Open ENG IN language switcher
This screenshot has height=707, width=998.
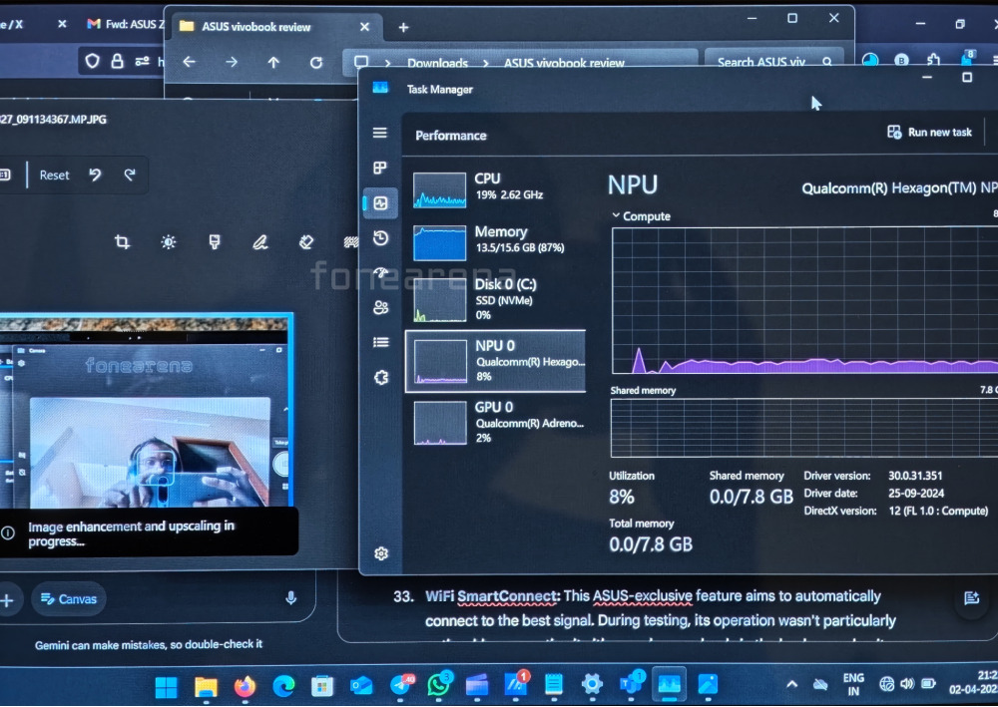[854, 684]
